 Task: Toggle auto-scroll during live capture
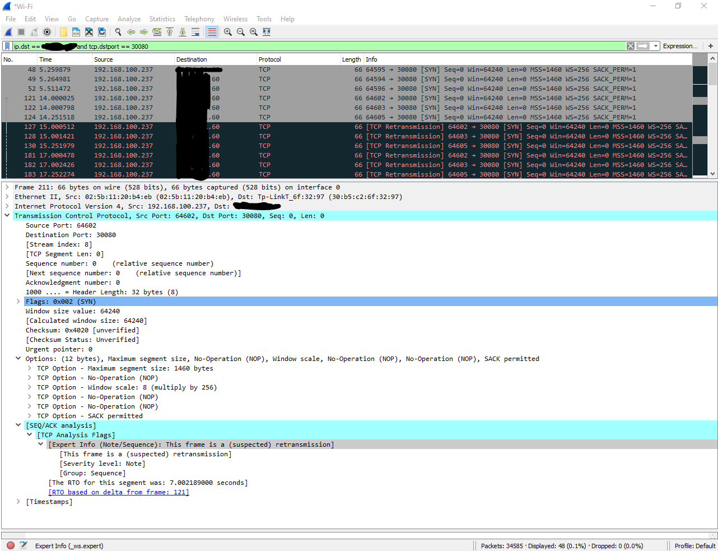tap(195, 32)
